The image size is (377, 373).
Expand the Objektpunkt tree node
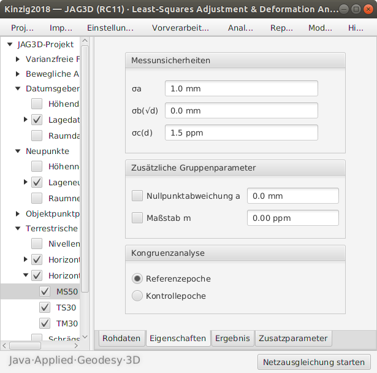coord(18,214)
